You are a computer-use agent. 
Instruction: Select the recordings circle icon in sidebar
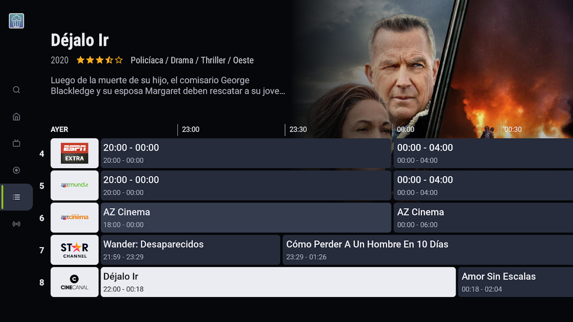point(17,170)
